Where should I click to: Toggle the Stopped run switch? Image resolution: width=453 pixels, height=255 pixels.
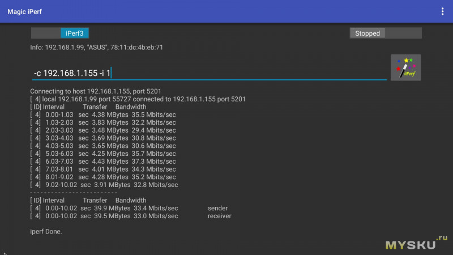tap(386, 33)
